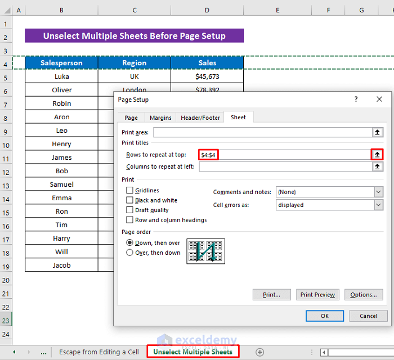The image size is (394, 360).
Task: Select the cell containing Jacob
Action: coord(61,265)
